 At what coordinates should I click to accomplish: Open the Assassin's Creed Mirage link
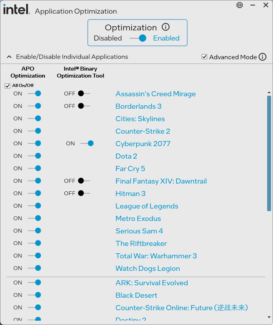click(x=155, y=94)
